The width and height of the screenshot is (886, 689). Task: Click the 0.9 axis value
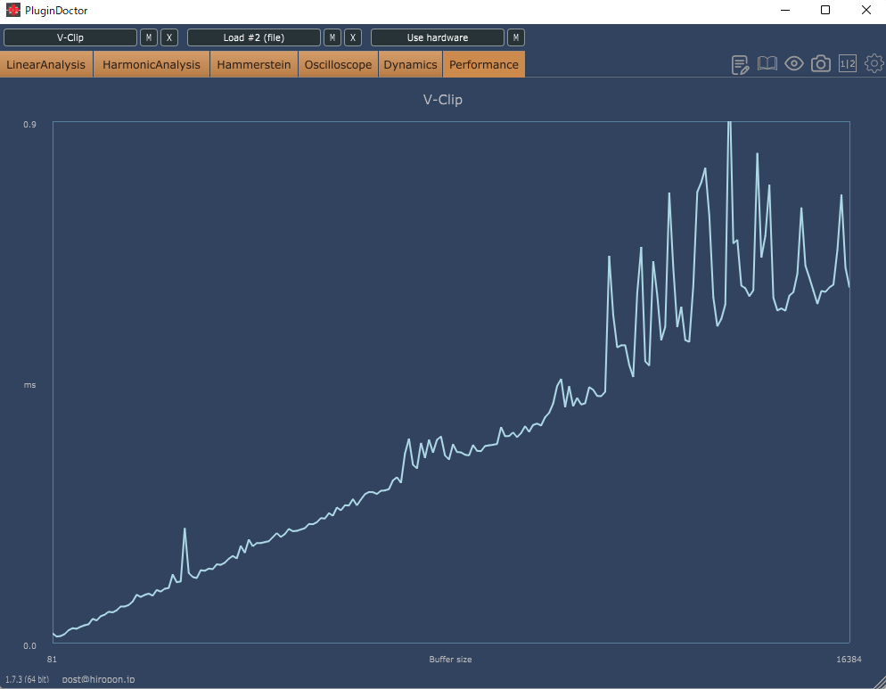(x=29, y=125)
